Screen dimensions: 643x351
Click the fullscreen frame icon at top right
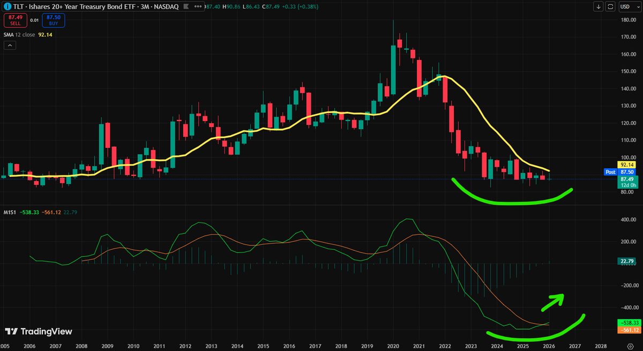coord(611,6)
